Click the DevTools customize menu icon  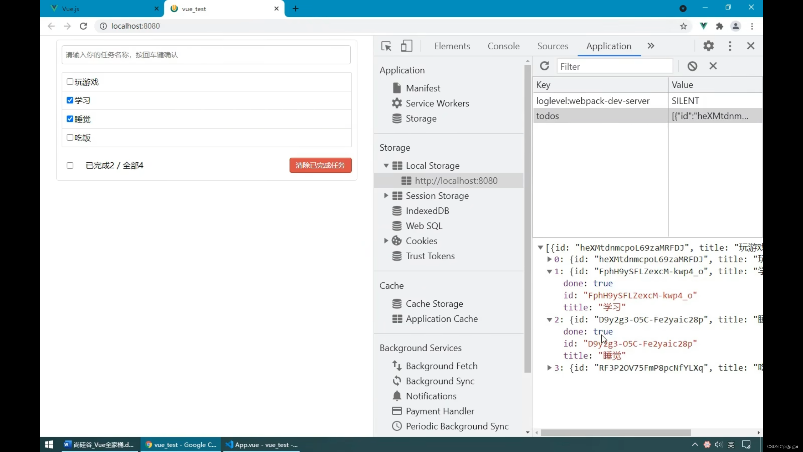point(729,46)
